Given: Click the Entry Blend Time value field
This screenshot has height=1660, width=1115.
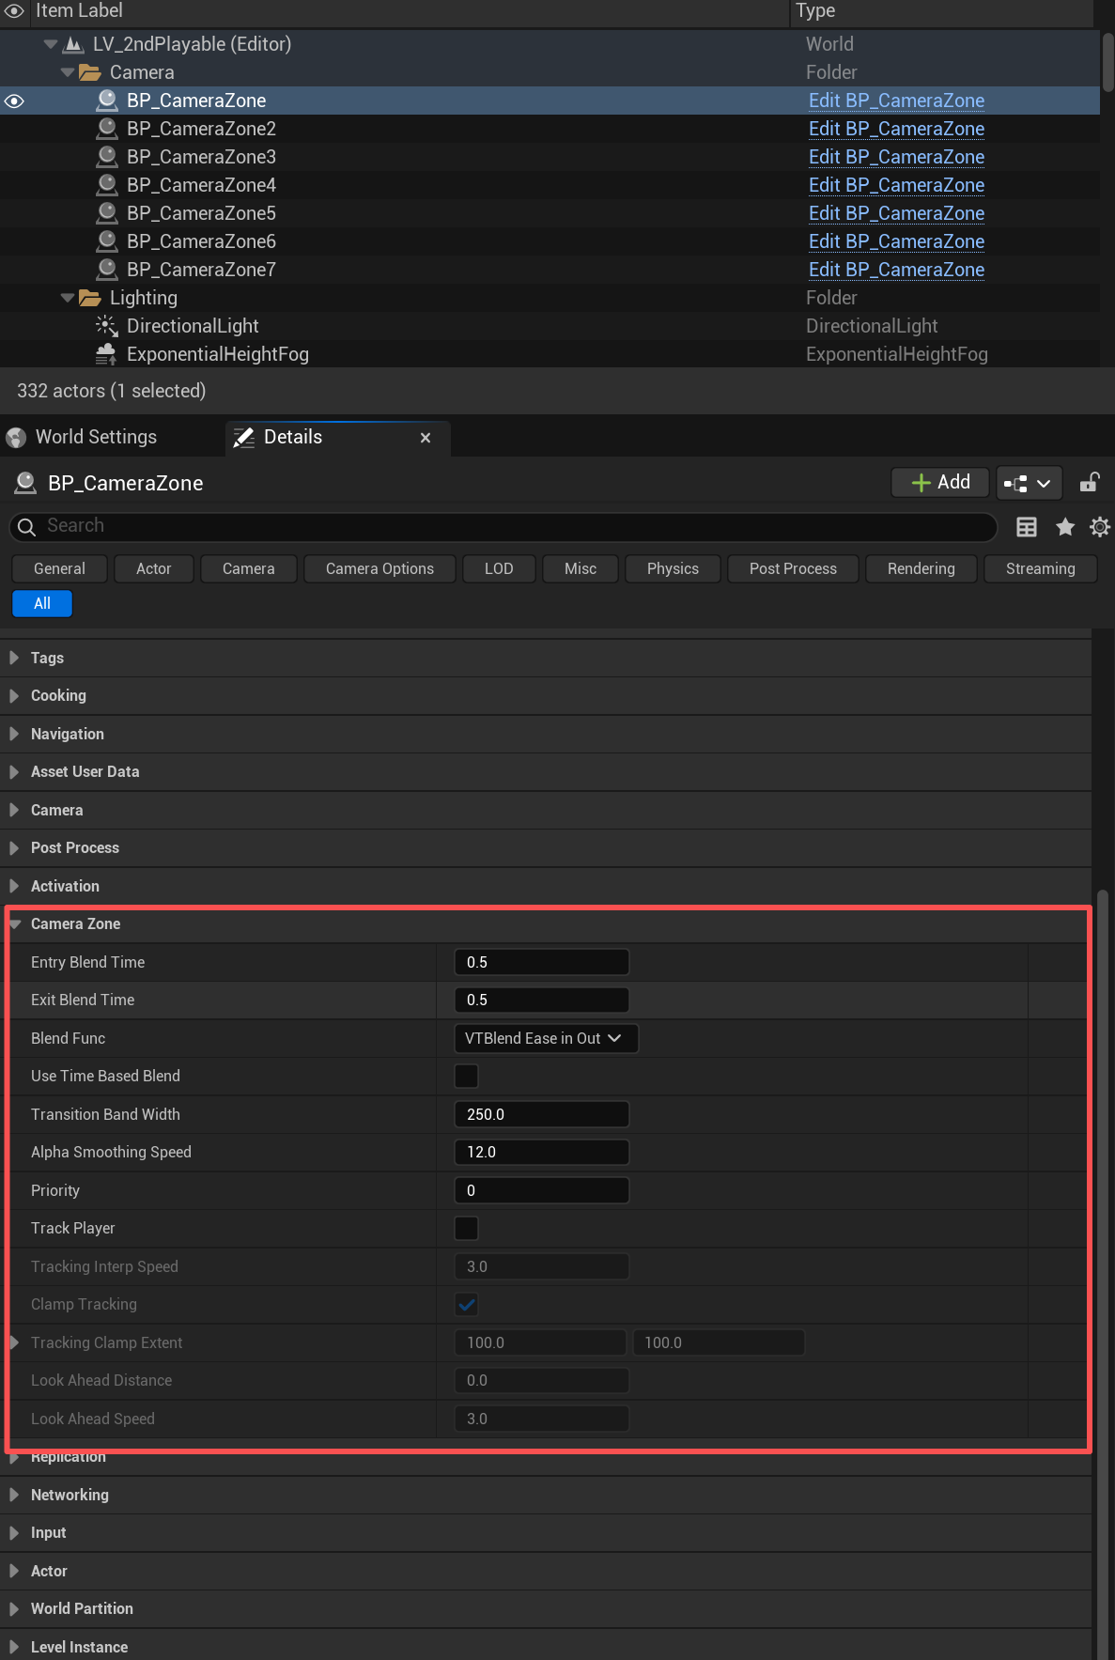Looking at the screenshot, I should coord(542,962).
